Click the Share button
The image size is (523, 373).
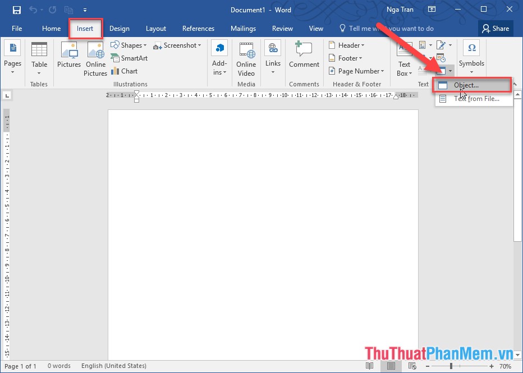(496, 29)
